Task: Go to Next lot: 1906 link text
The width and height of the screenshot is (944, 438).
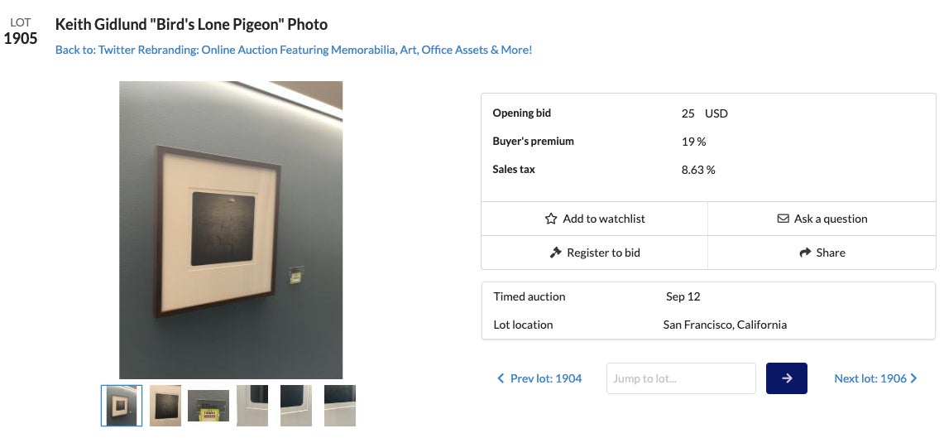Action: point(870,378)
